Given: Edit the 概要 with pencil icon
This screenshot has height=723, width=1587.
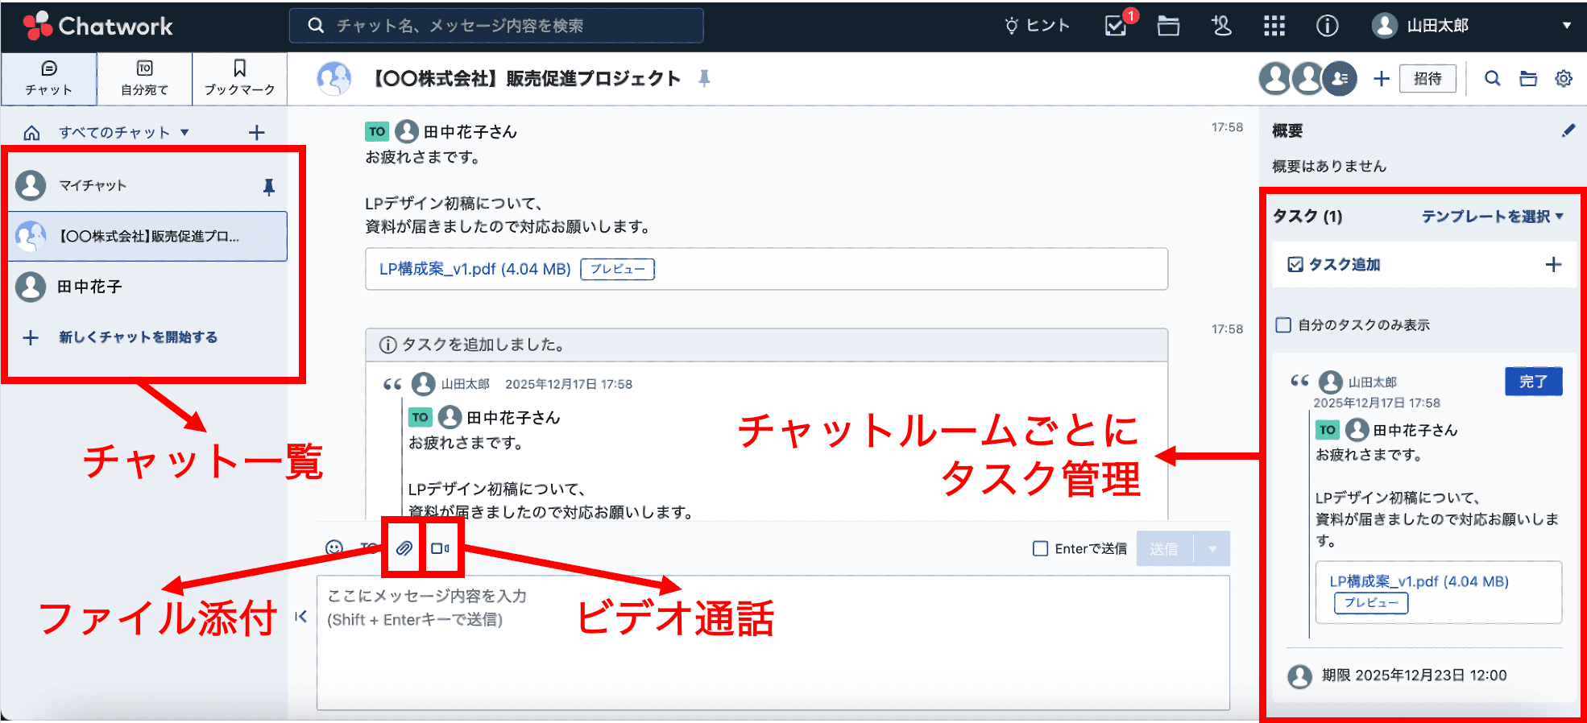Looking at the screenshot, I should 1568,130.
